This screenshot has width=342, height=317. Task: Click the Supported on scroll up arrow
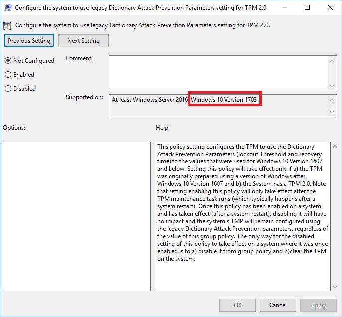[x=332, y=99]
